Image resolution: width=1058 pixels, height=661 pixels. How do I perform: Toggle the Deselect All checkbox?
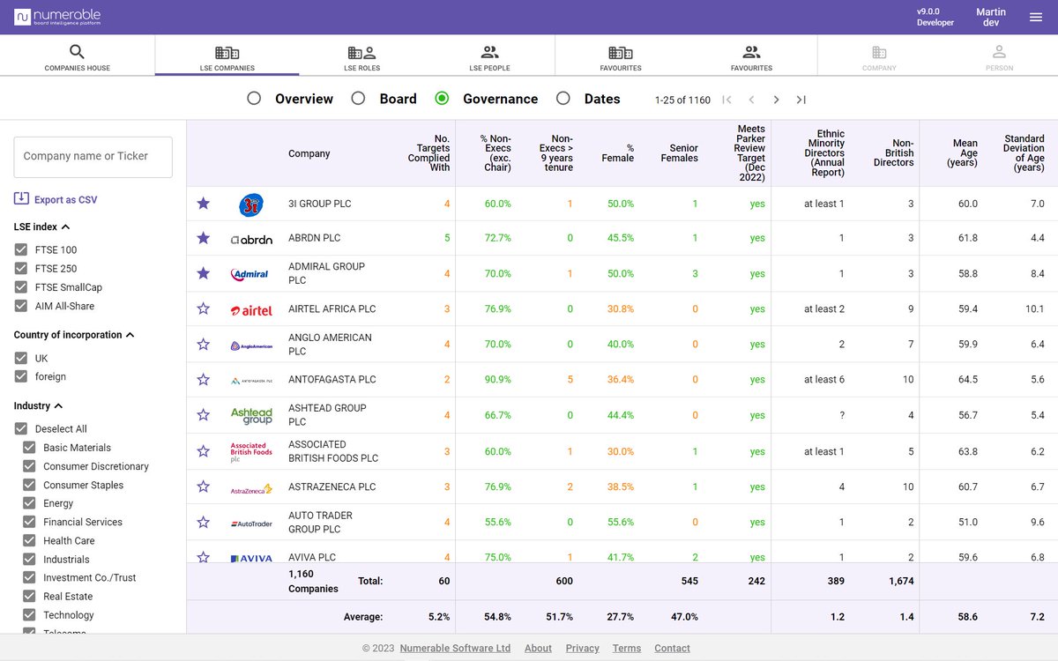(x=21, y=428)
